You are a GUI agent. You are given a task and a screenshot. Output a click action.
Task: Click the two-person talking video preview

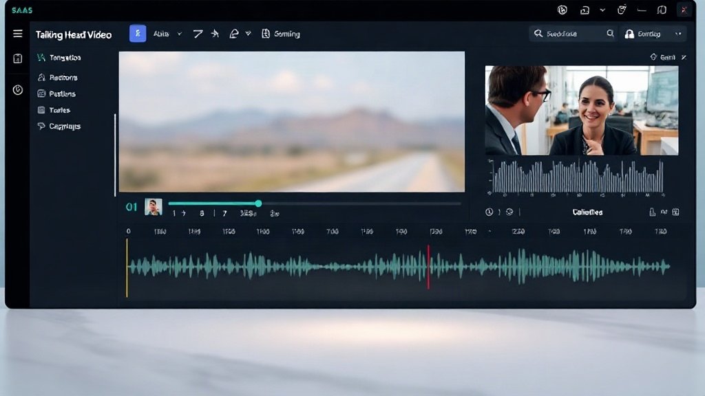(x=582, y=111)
